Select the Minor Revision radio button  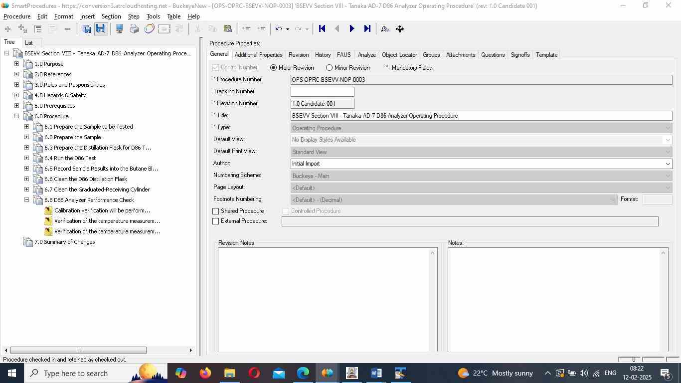tap(329, 68)
